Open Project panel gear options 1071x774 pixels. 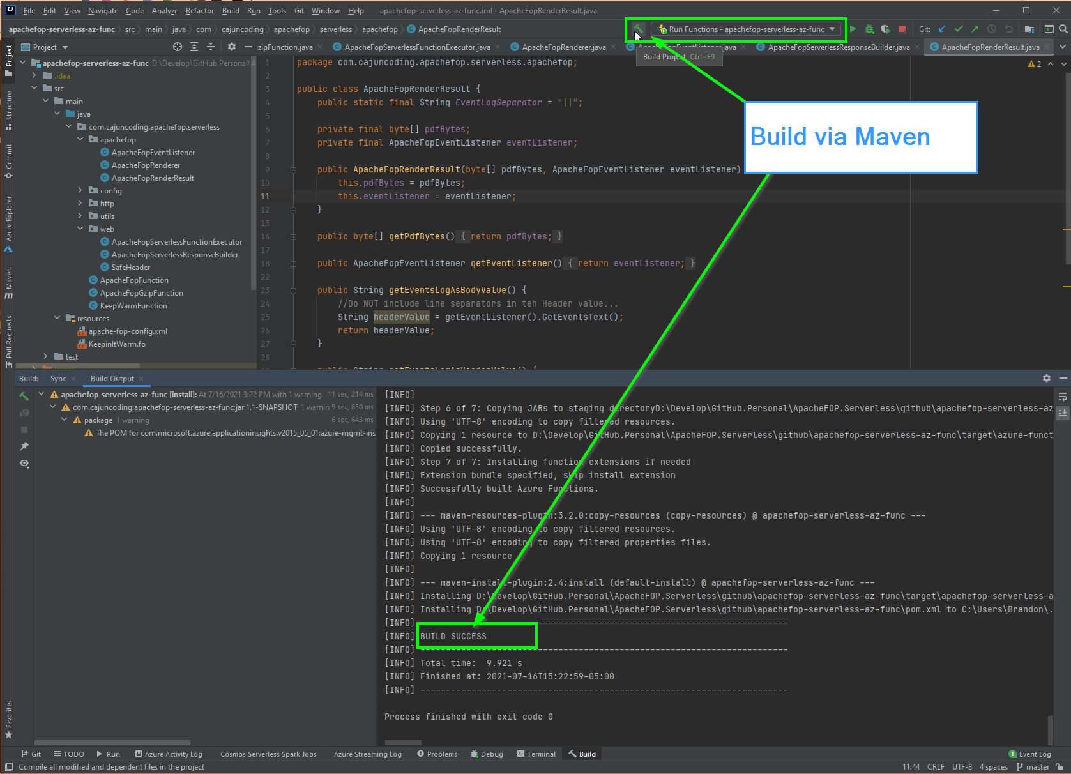coord(232,47)
